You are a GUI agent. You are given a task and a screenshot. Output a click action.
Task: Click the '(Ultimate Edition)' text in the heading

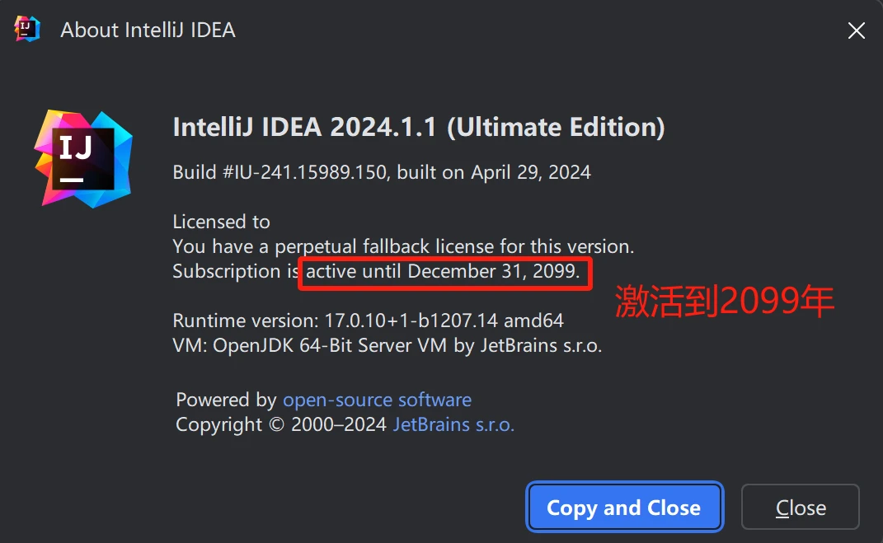[x=556, y=128]
